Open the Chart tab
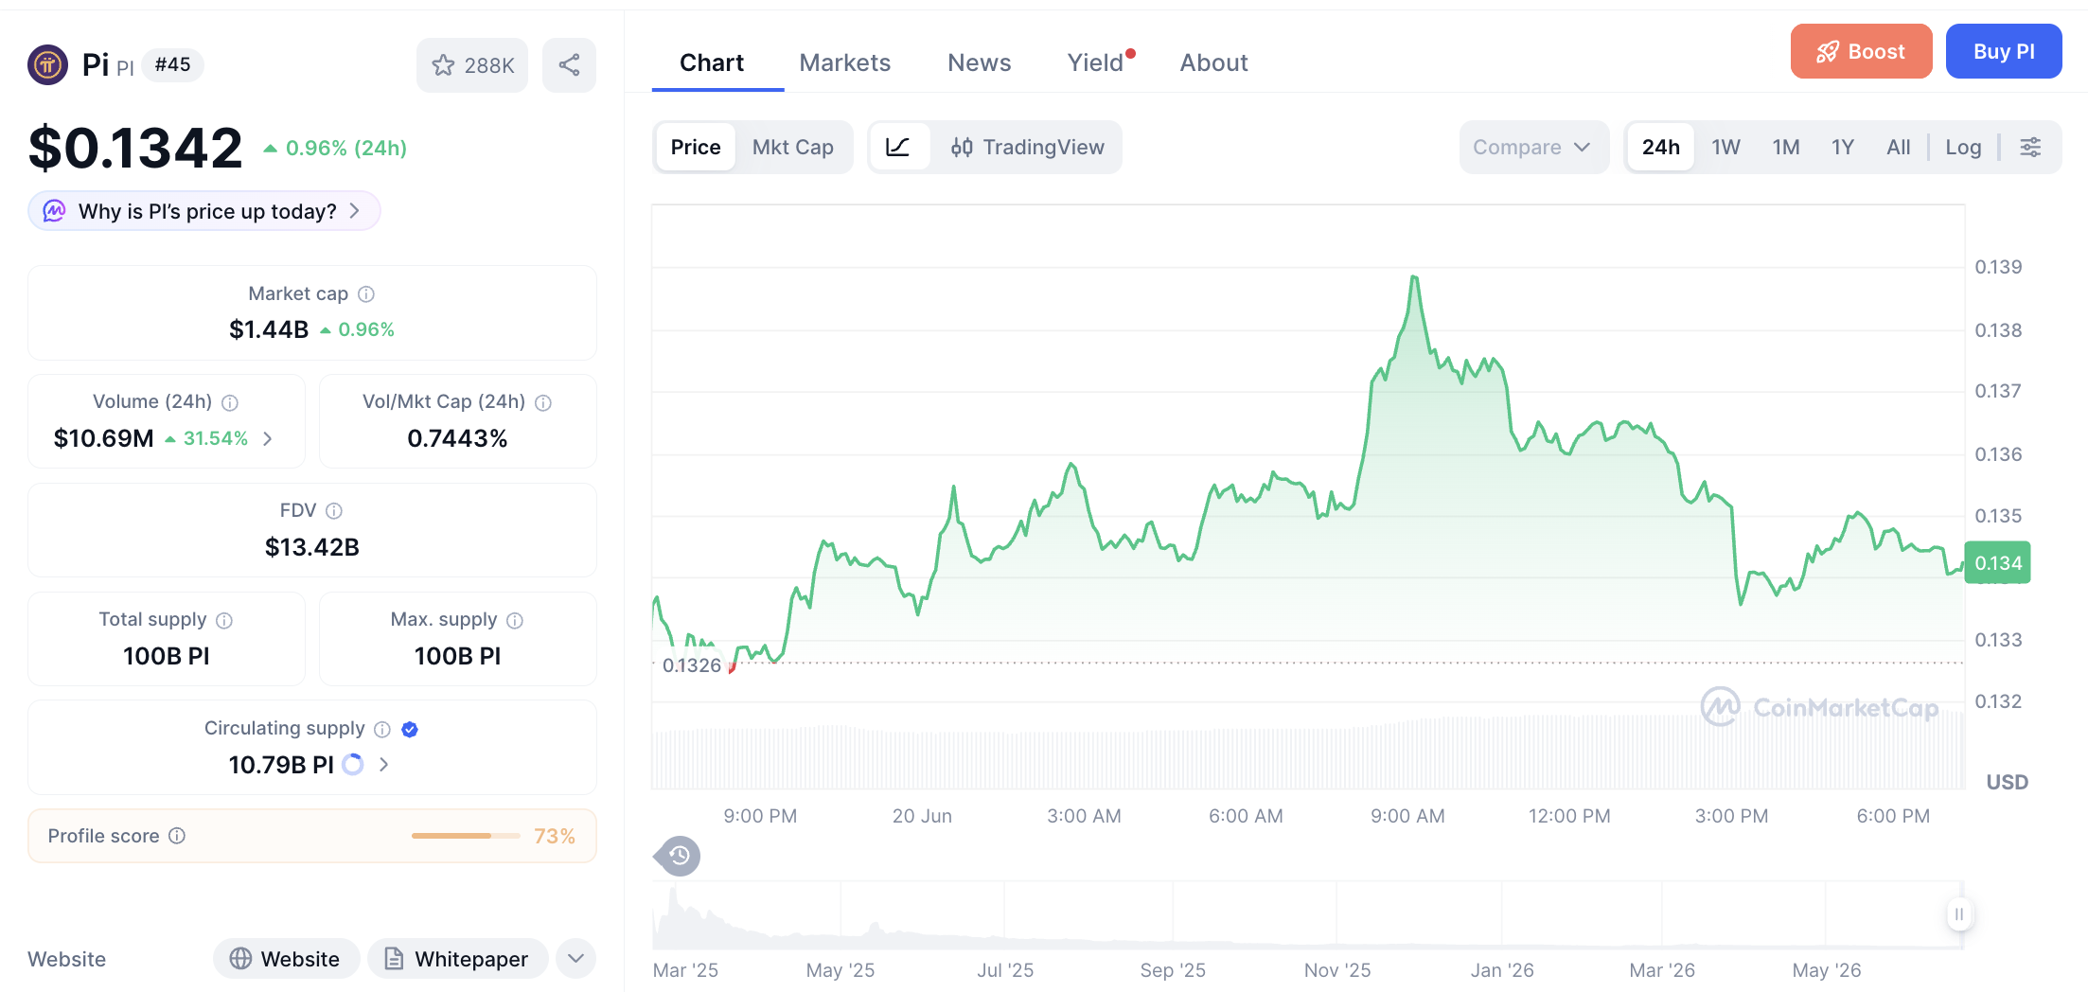2088x992 pixels. tap(712, 62)
